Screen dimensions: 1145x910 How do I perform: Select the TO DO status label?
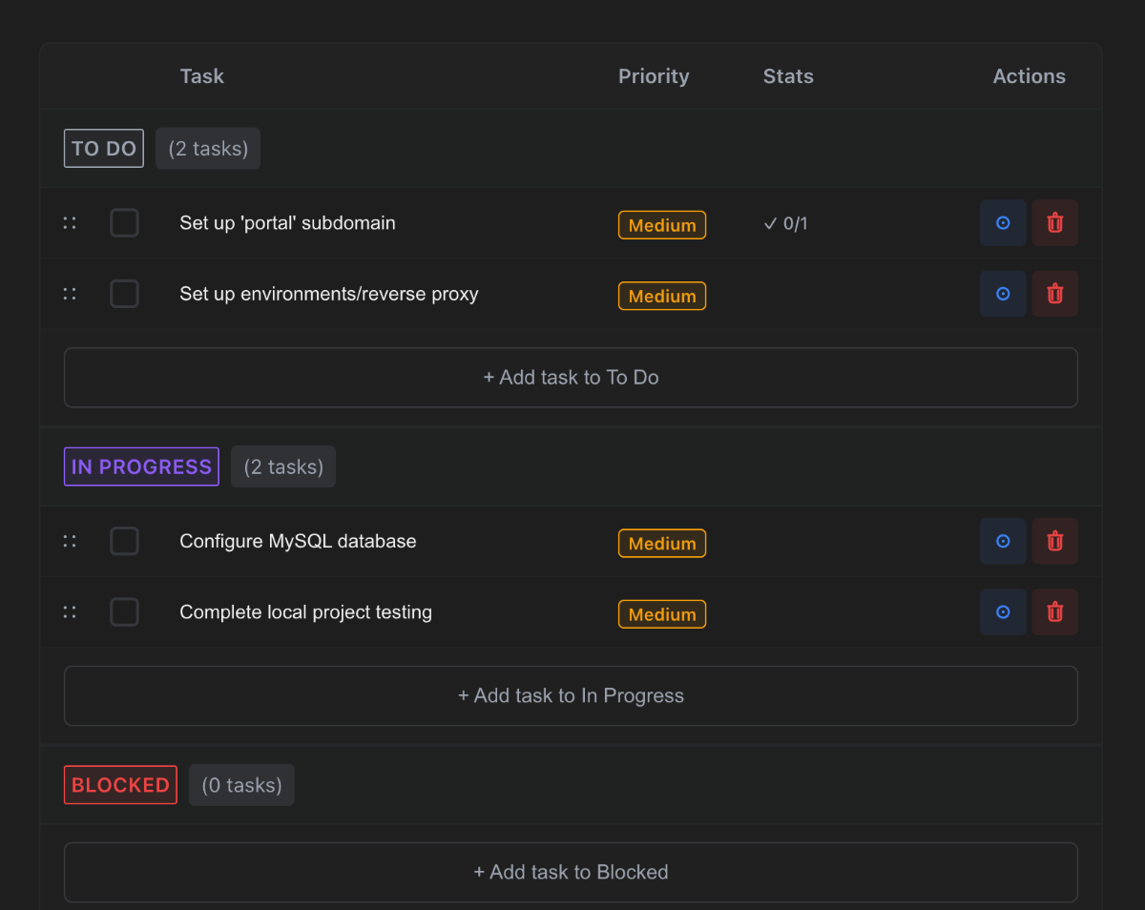(x=103, y=148)
